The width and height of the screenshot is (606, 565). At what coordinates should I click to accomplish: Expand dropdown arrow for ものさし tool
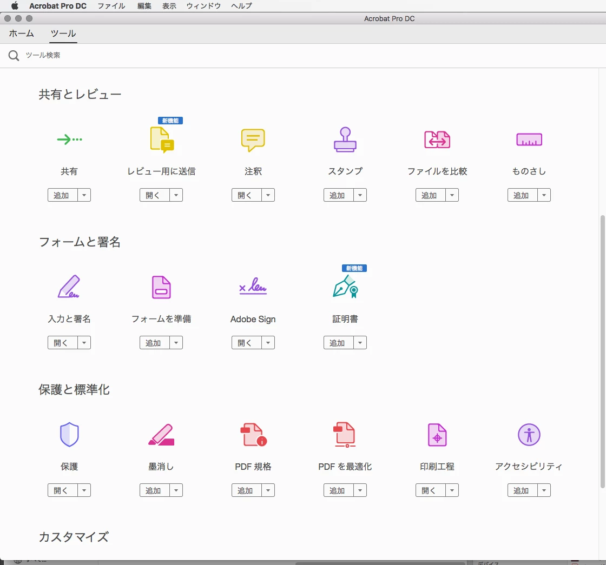[544, 195]
